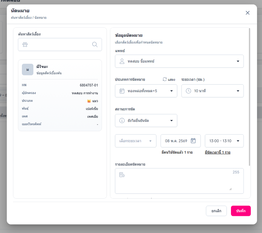Expand the เลือกระยะเวลา dropdown
262x233 pixels.
coord(136,141)
